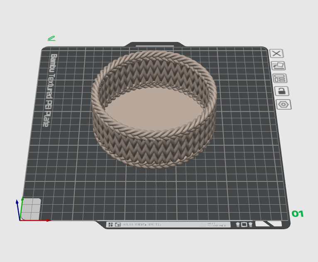Edit plate name with green pencil icon
318x262 pixels.
[51, 38]
